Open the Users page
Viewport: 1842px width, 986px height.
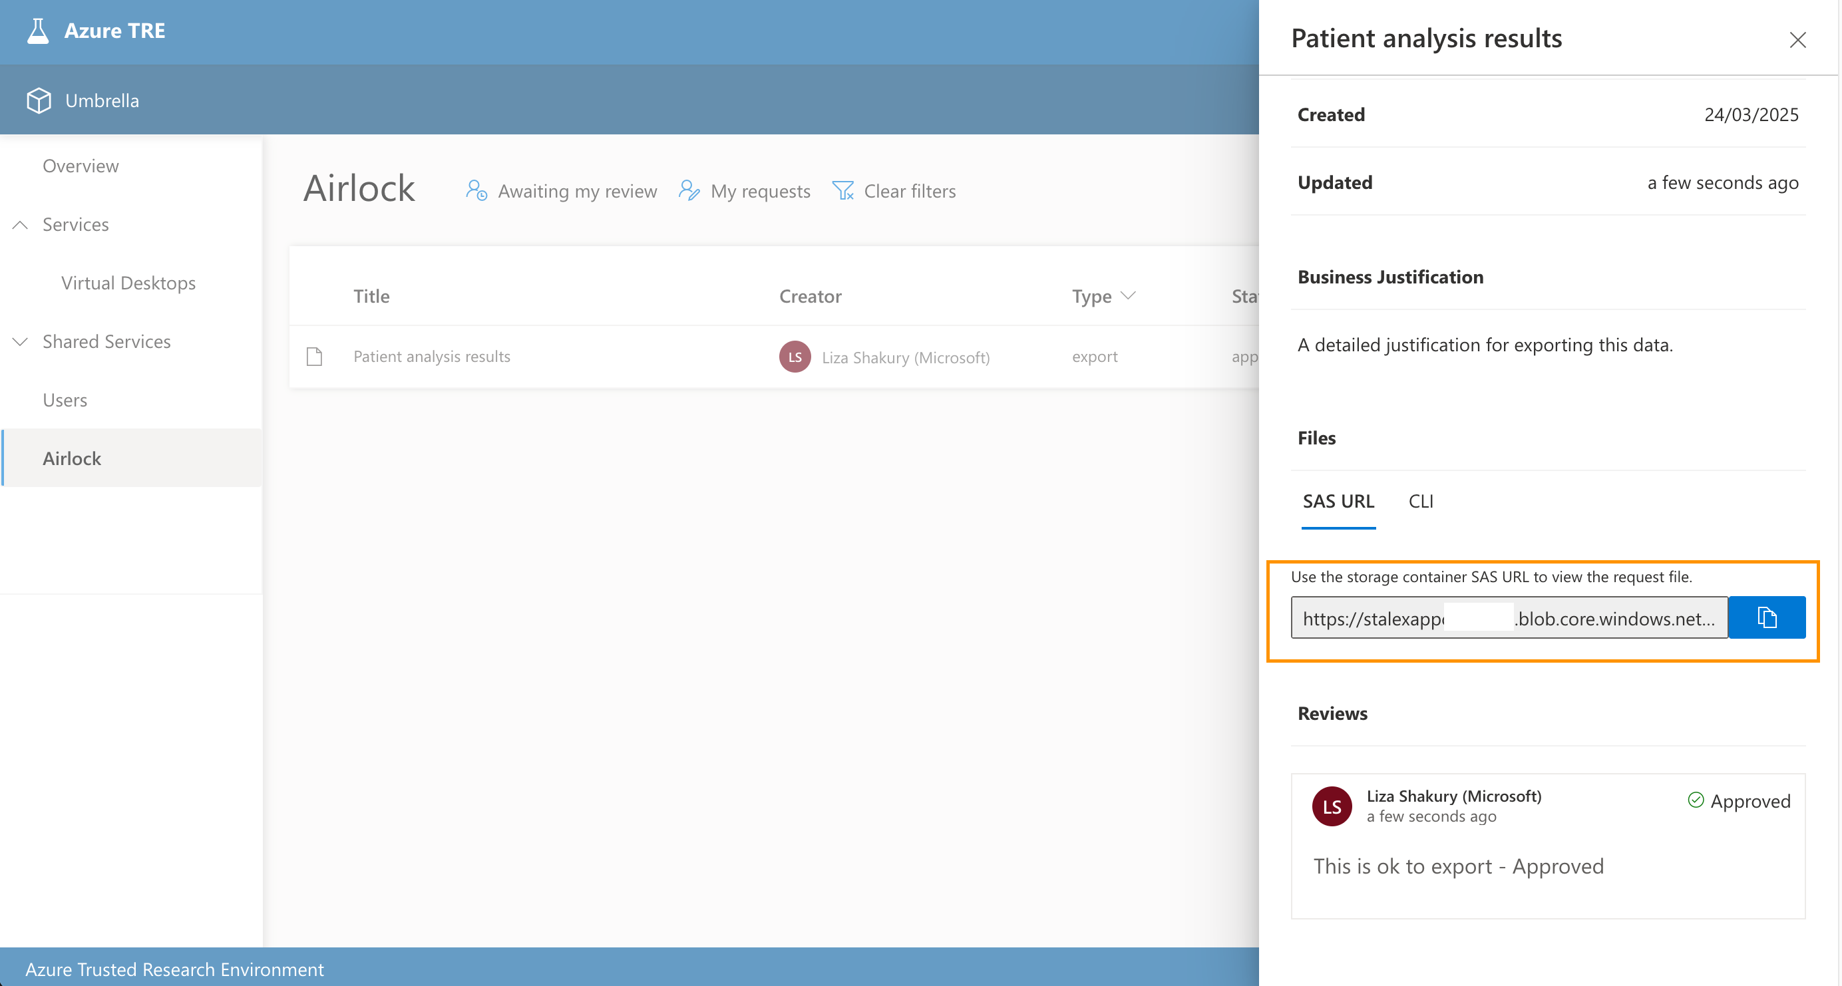pos(65,400)
